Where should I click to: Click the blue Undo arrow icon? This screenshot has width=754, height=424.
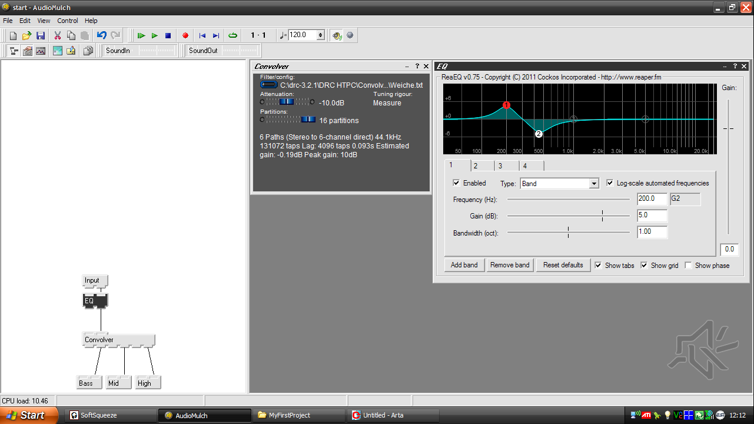coord(102,35)
